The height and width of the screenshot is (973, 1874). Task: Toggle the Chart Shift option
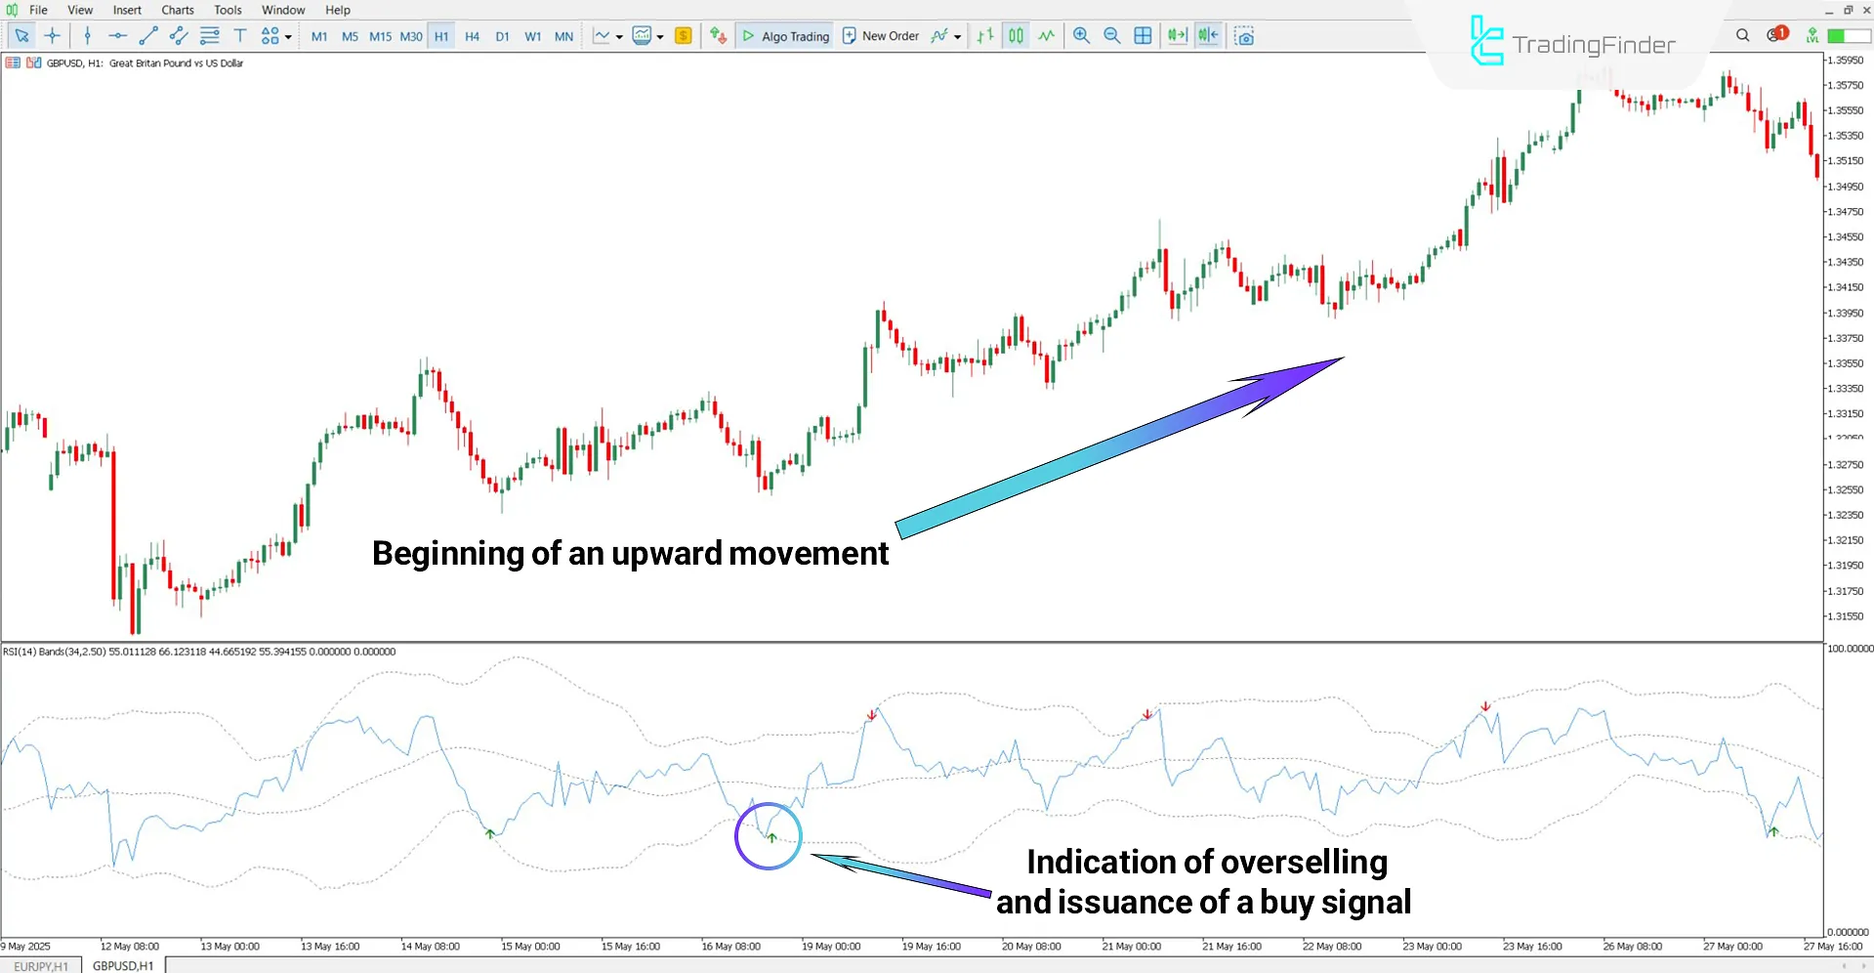coord(1208,35)
